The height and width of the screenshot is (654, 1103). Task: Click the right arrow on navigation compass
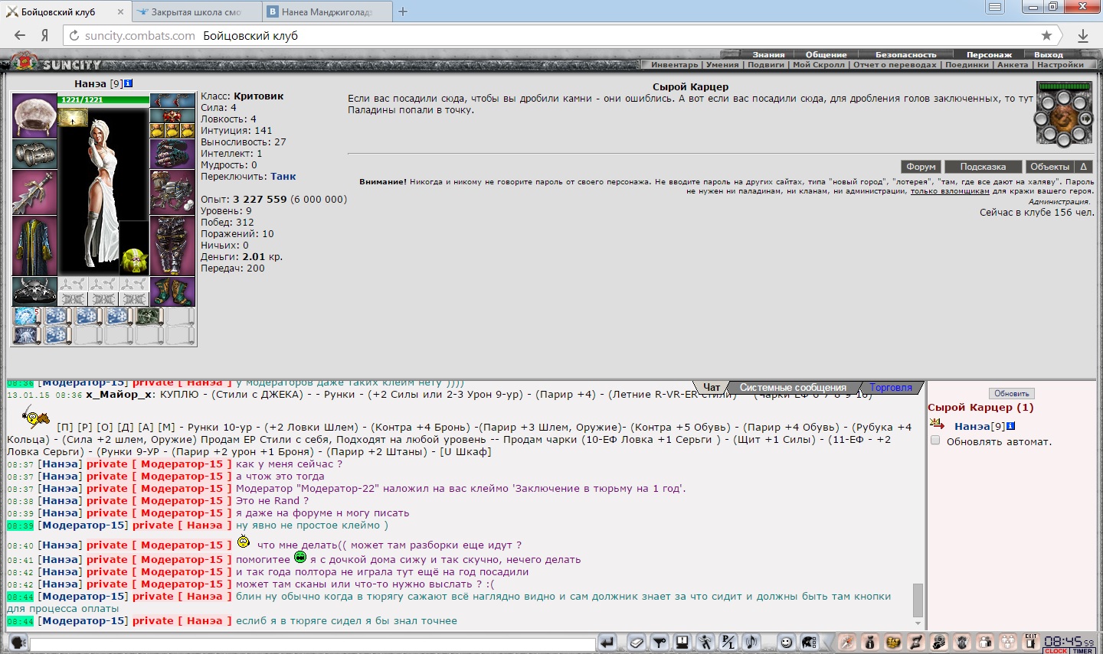click(1085, 119)
